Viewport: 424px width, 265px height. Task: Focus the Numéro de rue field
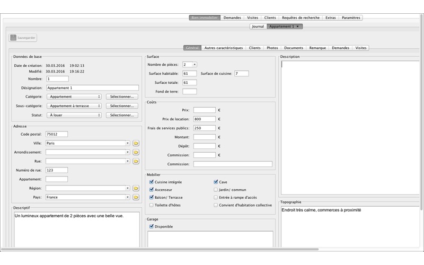point(57,170)
